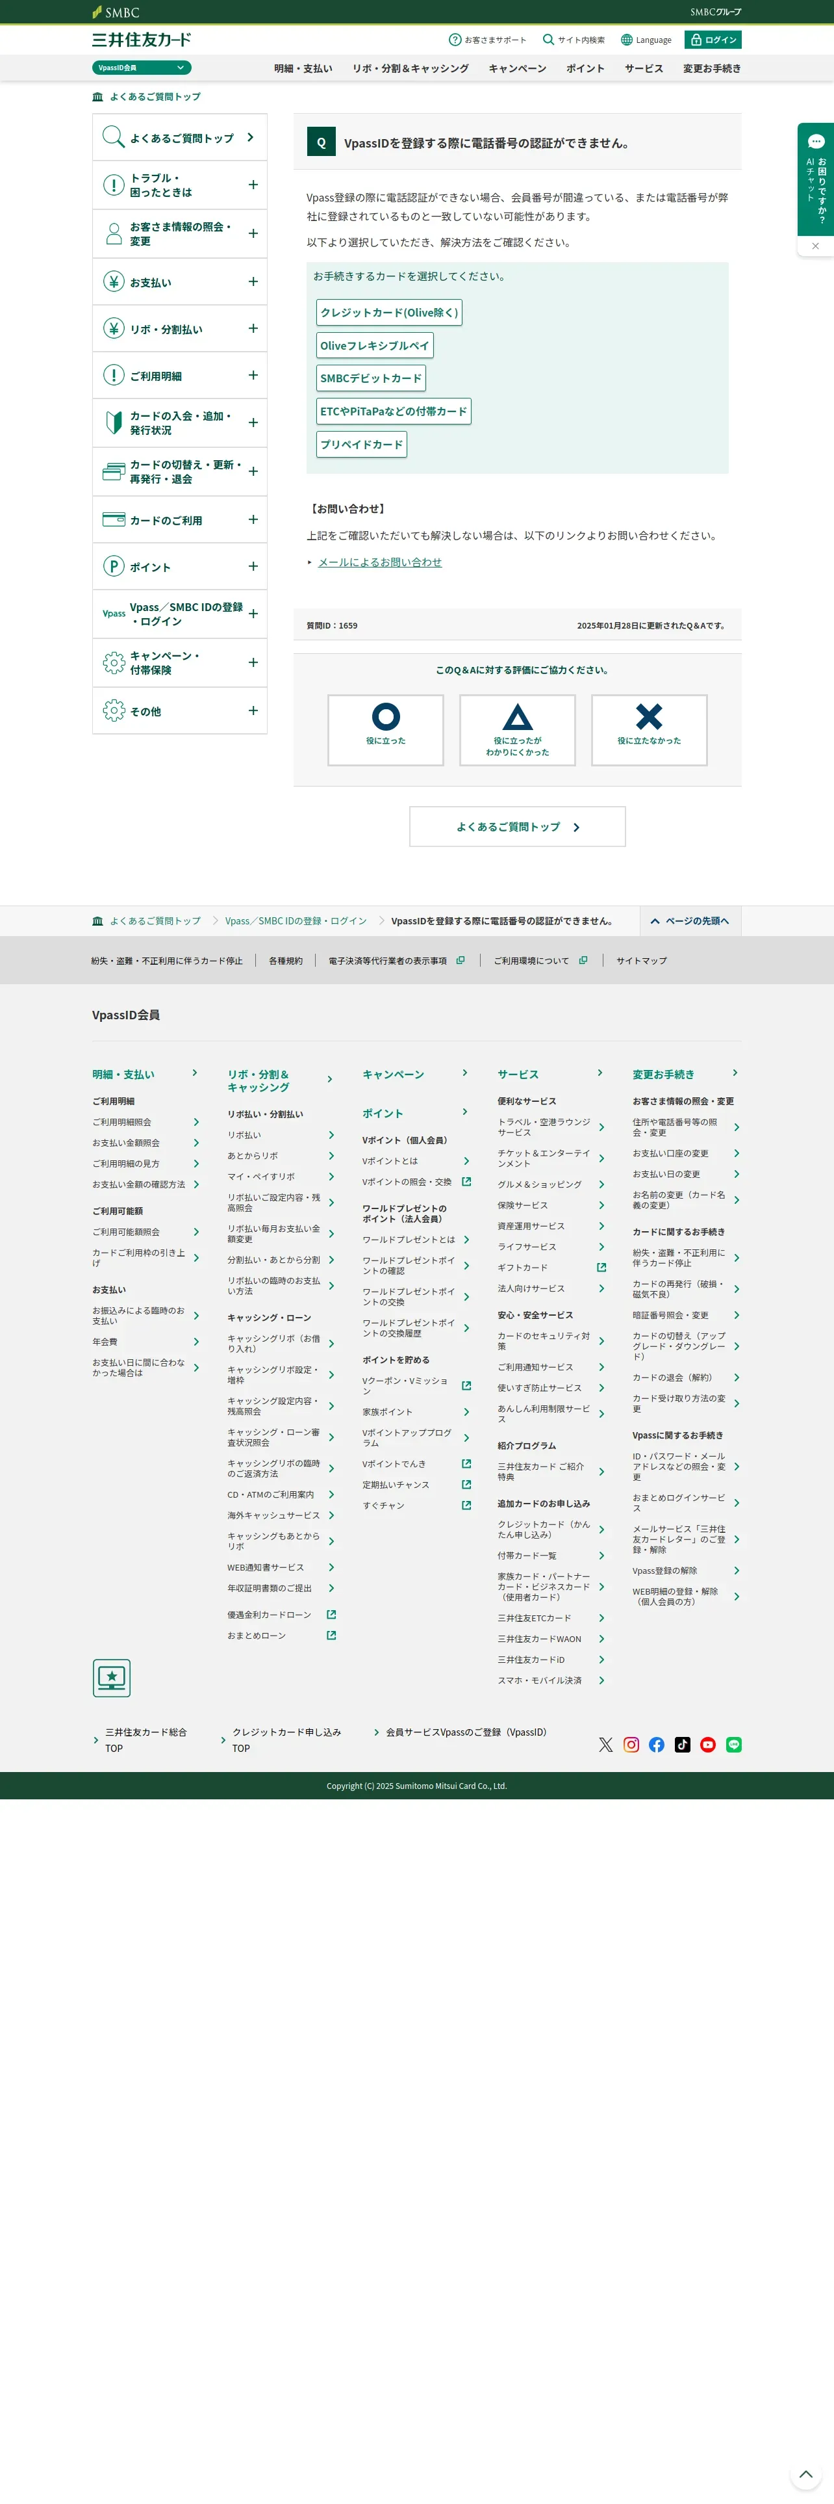Click the exclamation icon for トラブル・困ったときは
The width and height of the screenshot is (834, 2504).
114,185
